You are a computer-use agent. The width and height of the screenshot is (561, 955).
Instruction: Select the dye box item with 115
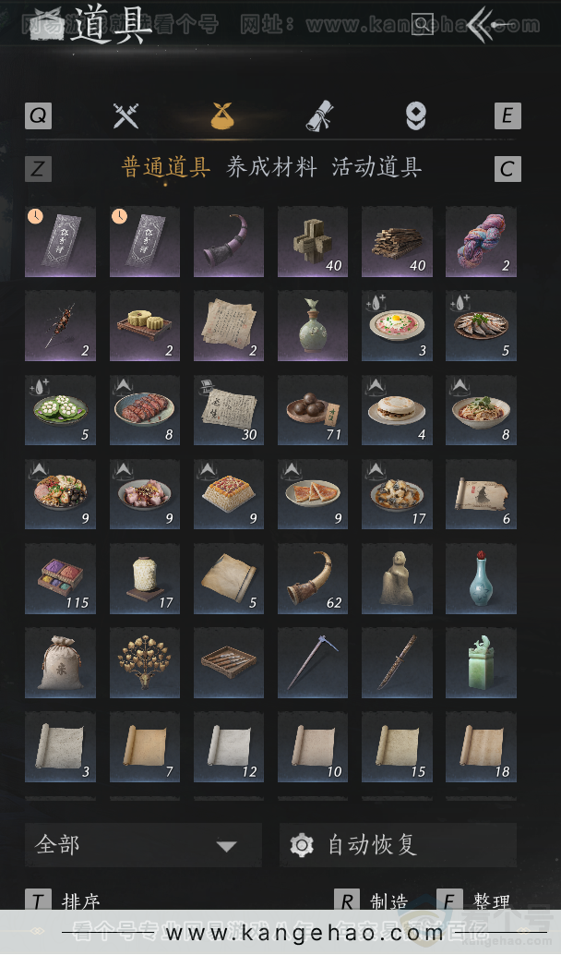[60, 578]
